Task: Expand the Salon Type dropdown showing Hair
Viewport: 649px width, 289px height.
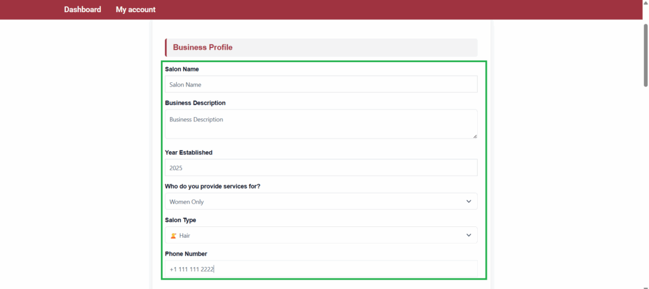Action: pos(321,235)
